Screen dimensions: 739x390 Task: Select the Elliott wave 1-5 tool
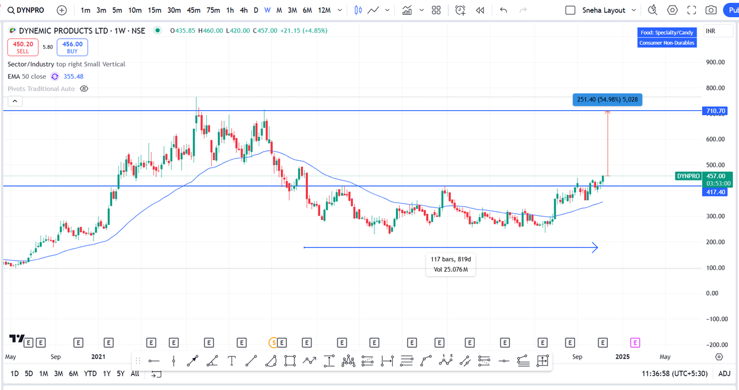445,360
